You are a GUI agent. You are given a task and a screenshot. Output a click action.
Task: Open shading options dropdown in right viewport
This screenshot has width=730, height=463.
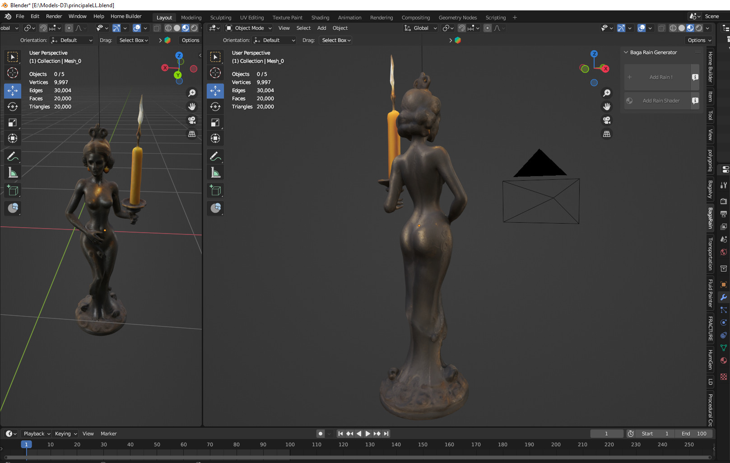tap(707, 28)
